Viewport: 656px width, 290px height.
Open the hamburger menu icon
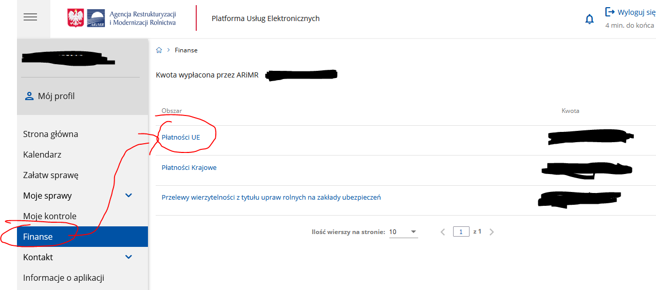tap(30, 17)
